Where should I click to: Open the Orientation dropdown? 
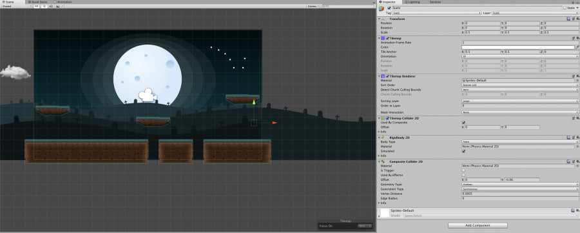(x=520, y=56)
